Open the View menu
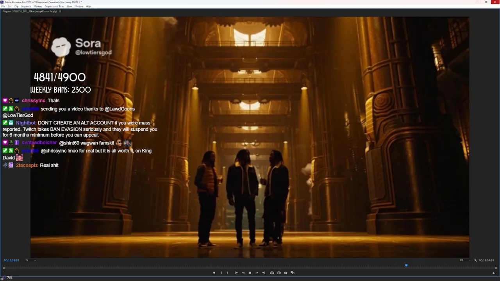The width and height of the screenshot is (500, 281). tap(69, 6)
